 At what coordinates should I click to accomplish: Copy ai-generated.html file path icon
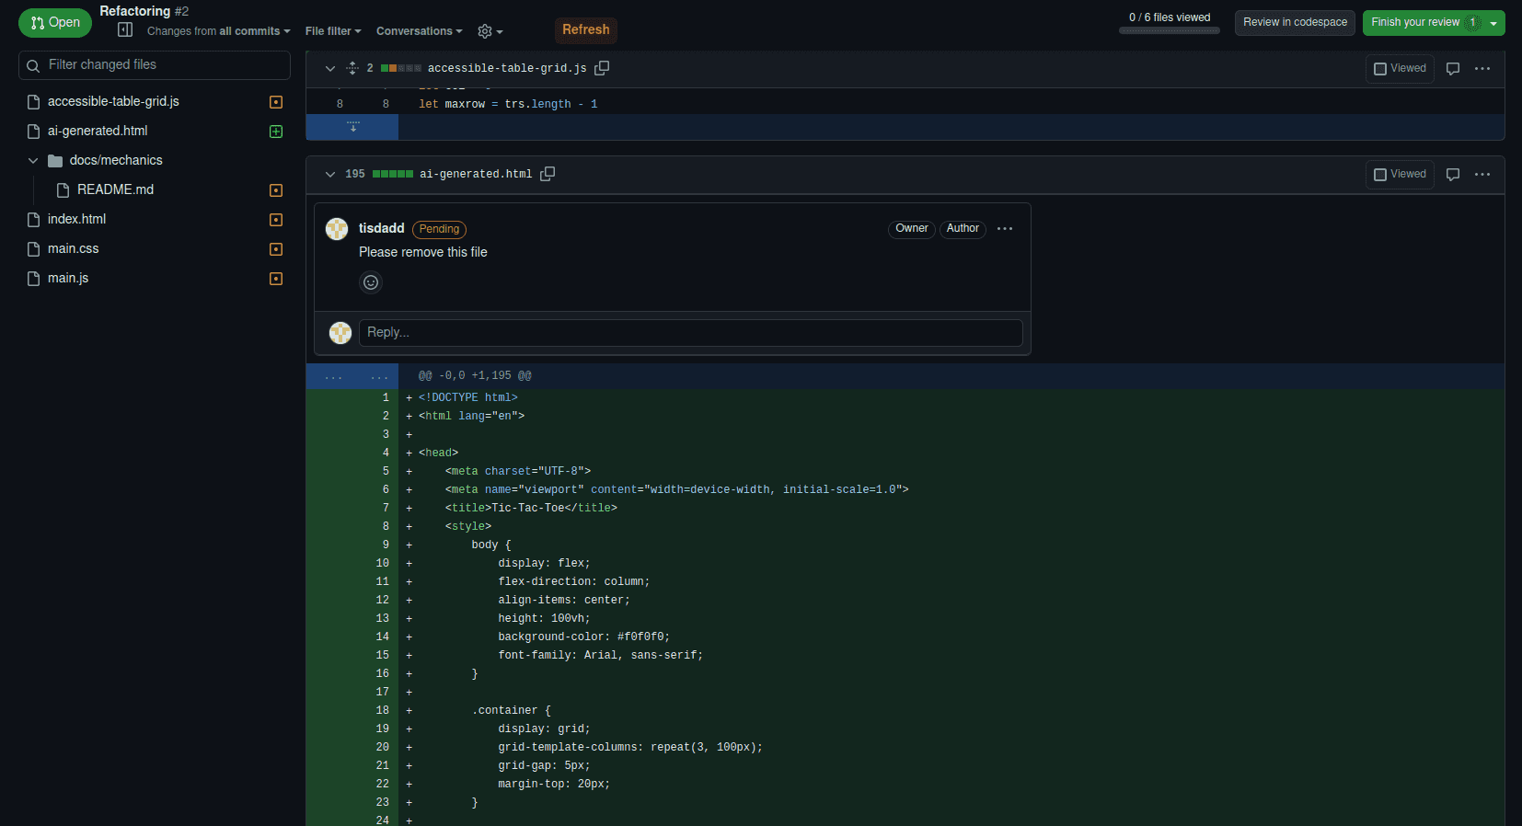coord(548,174)
